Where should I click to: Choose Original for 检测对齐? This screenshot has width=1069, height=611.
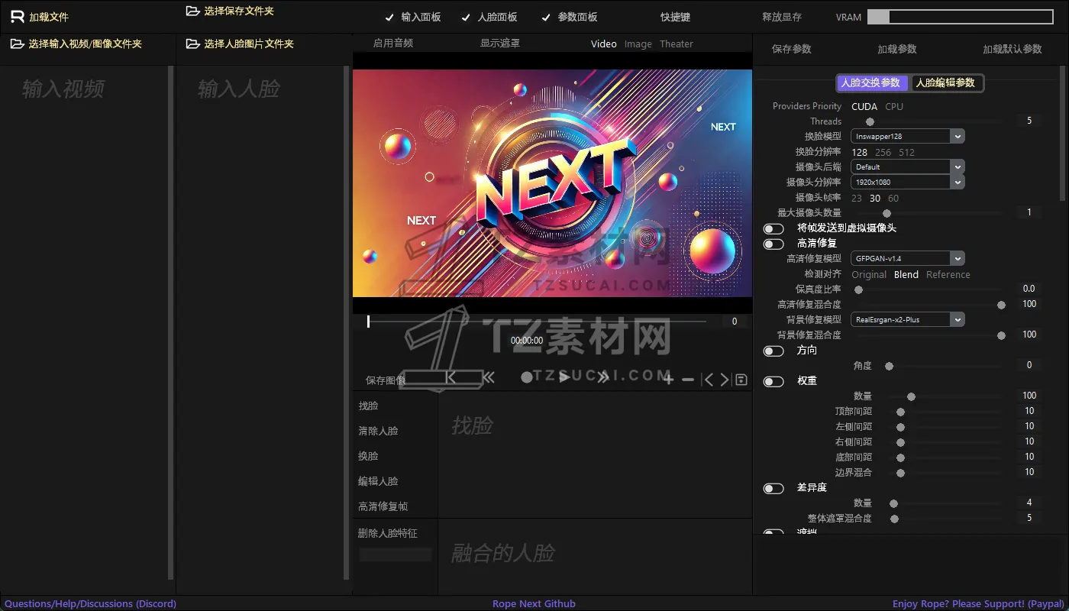[869, 275]
